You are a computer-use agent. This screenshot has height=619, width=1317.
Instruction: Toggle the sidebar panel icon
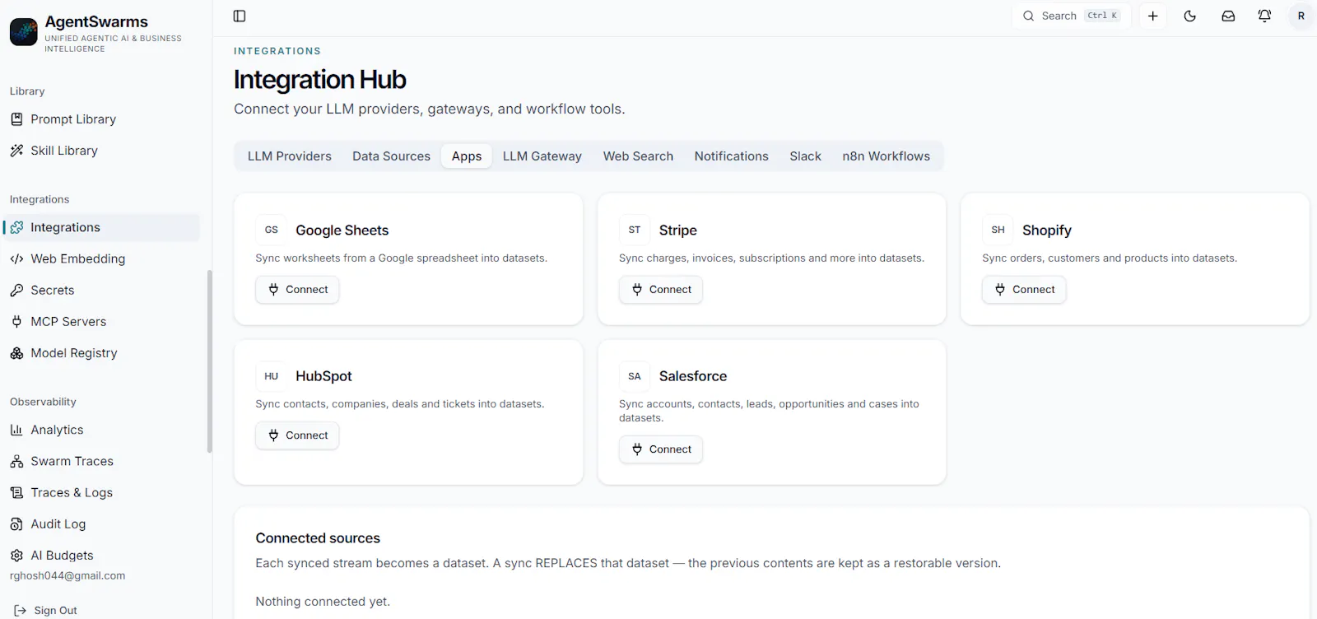(240, 16)
